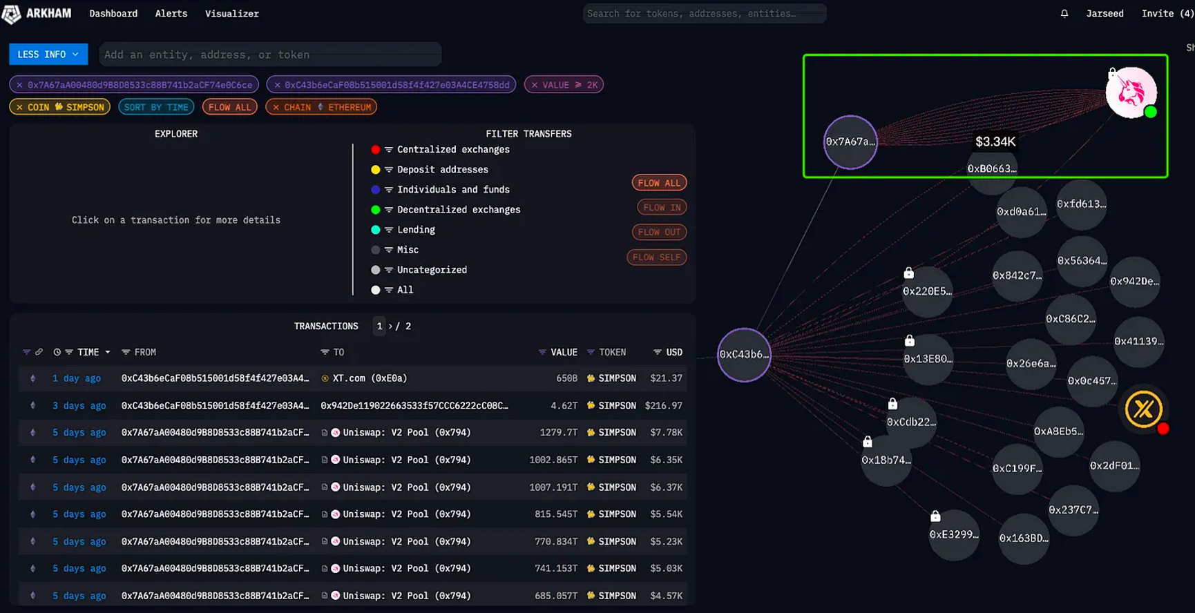
Task: Click the 0x41139 graph node
Action: (x=1139, y=342)
